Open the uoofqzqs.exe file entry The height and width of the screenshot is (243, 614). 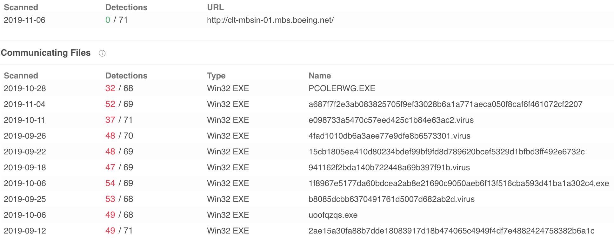click(333, 215)
